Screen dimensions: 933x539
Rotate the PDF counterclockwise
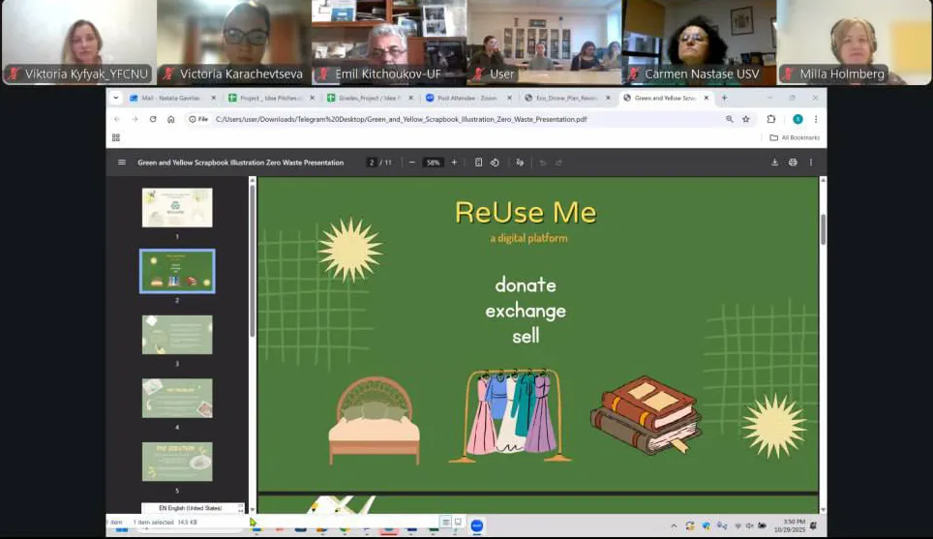click(495, 163)
